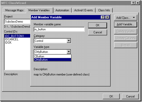Confirm with OK in Add Member Variable
This screenshot has height=102, width=142.
[x=98, y=25]
